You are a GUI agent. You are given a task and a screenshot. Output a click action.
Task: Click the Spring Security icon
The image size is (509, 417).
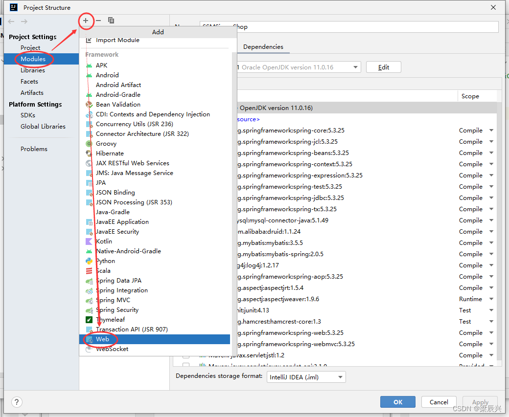(x=89, y=310)
